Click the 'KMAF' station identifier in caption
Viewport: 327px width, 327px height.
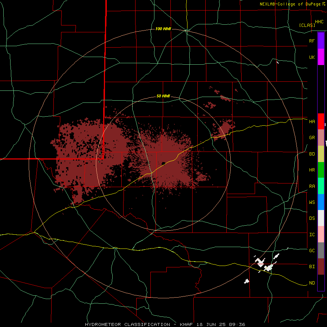187,324
